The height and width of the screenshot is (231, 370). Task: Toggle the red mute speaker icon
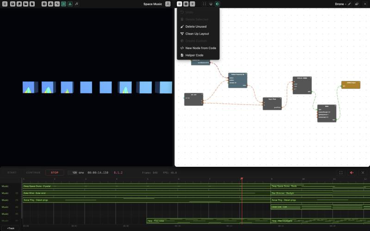(351, 172)
